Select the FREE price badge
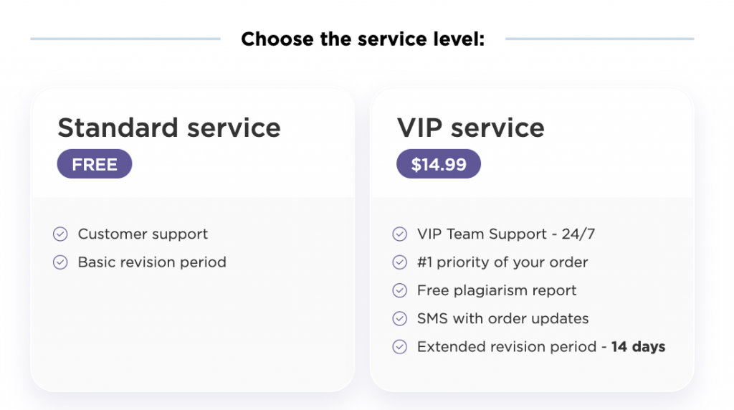Screen dimensions: 734x410 (x=95, y=164)
